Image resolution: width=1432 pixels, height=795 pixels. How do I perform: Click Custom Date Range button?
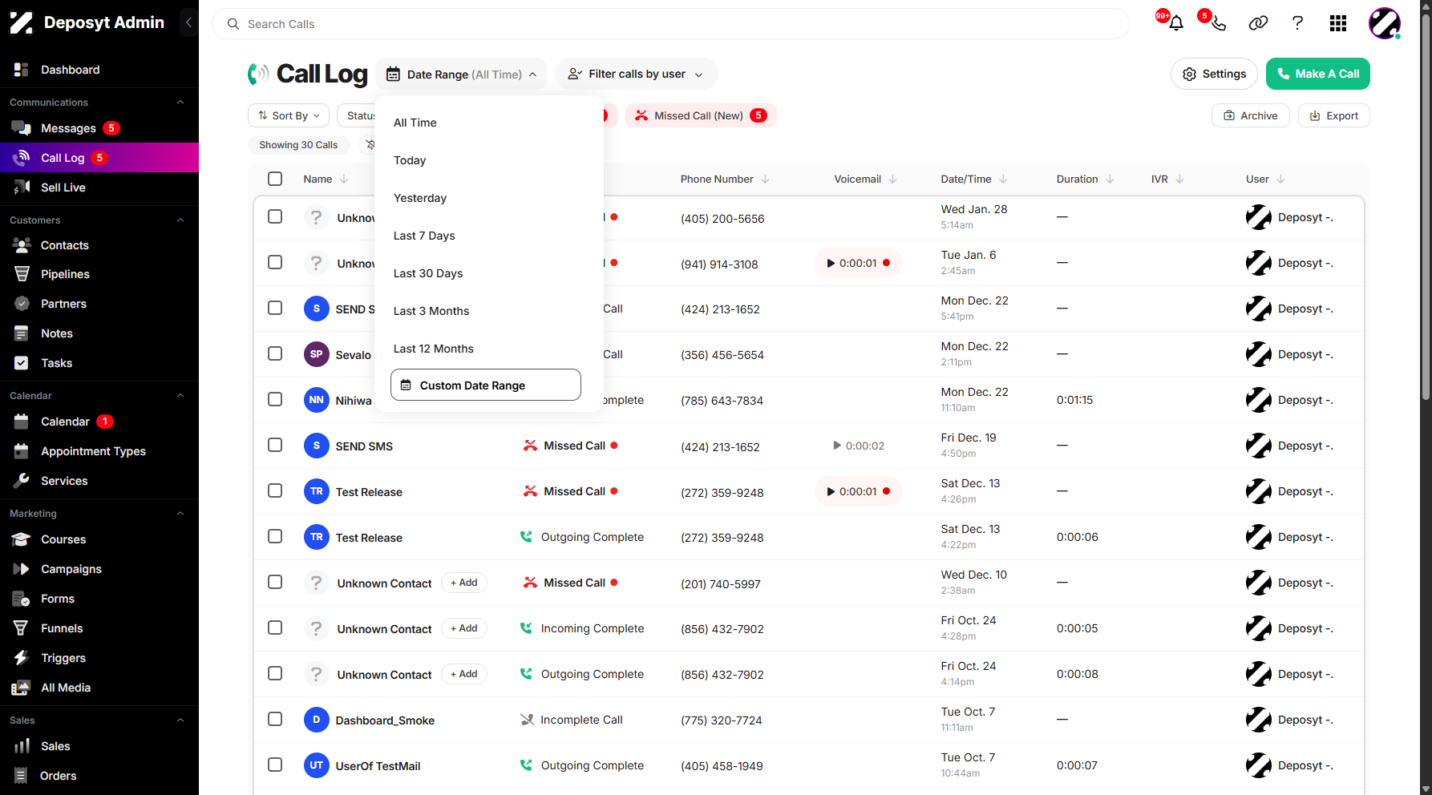click(x=486, y=385)
